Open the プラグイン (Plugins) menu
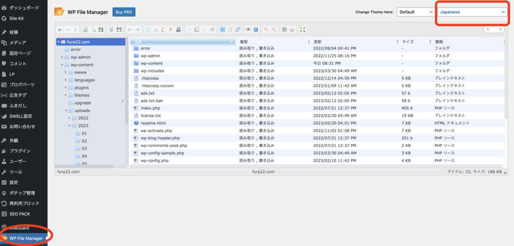 tap(24, 151)
